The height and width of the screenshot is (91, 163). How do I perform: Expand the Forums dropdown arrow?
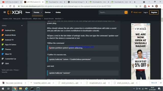(x=41, y=12)
